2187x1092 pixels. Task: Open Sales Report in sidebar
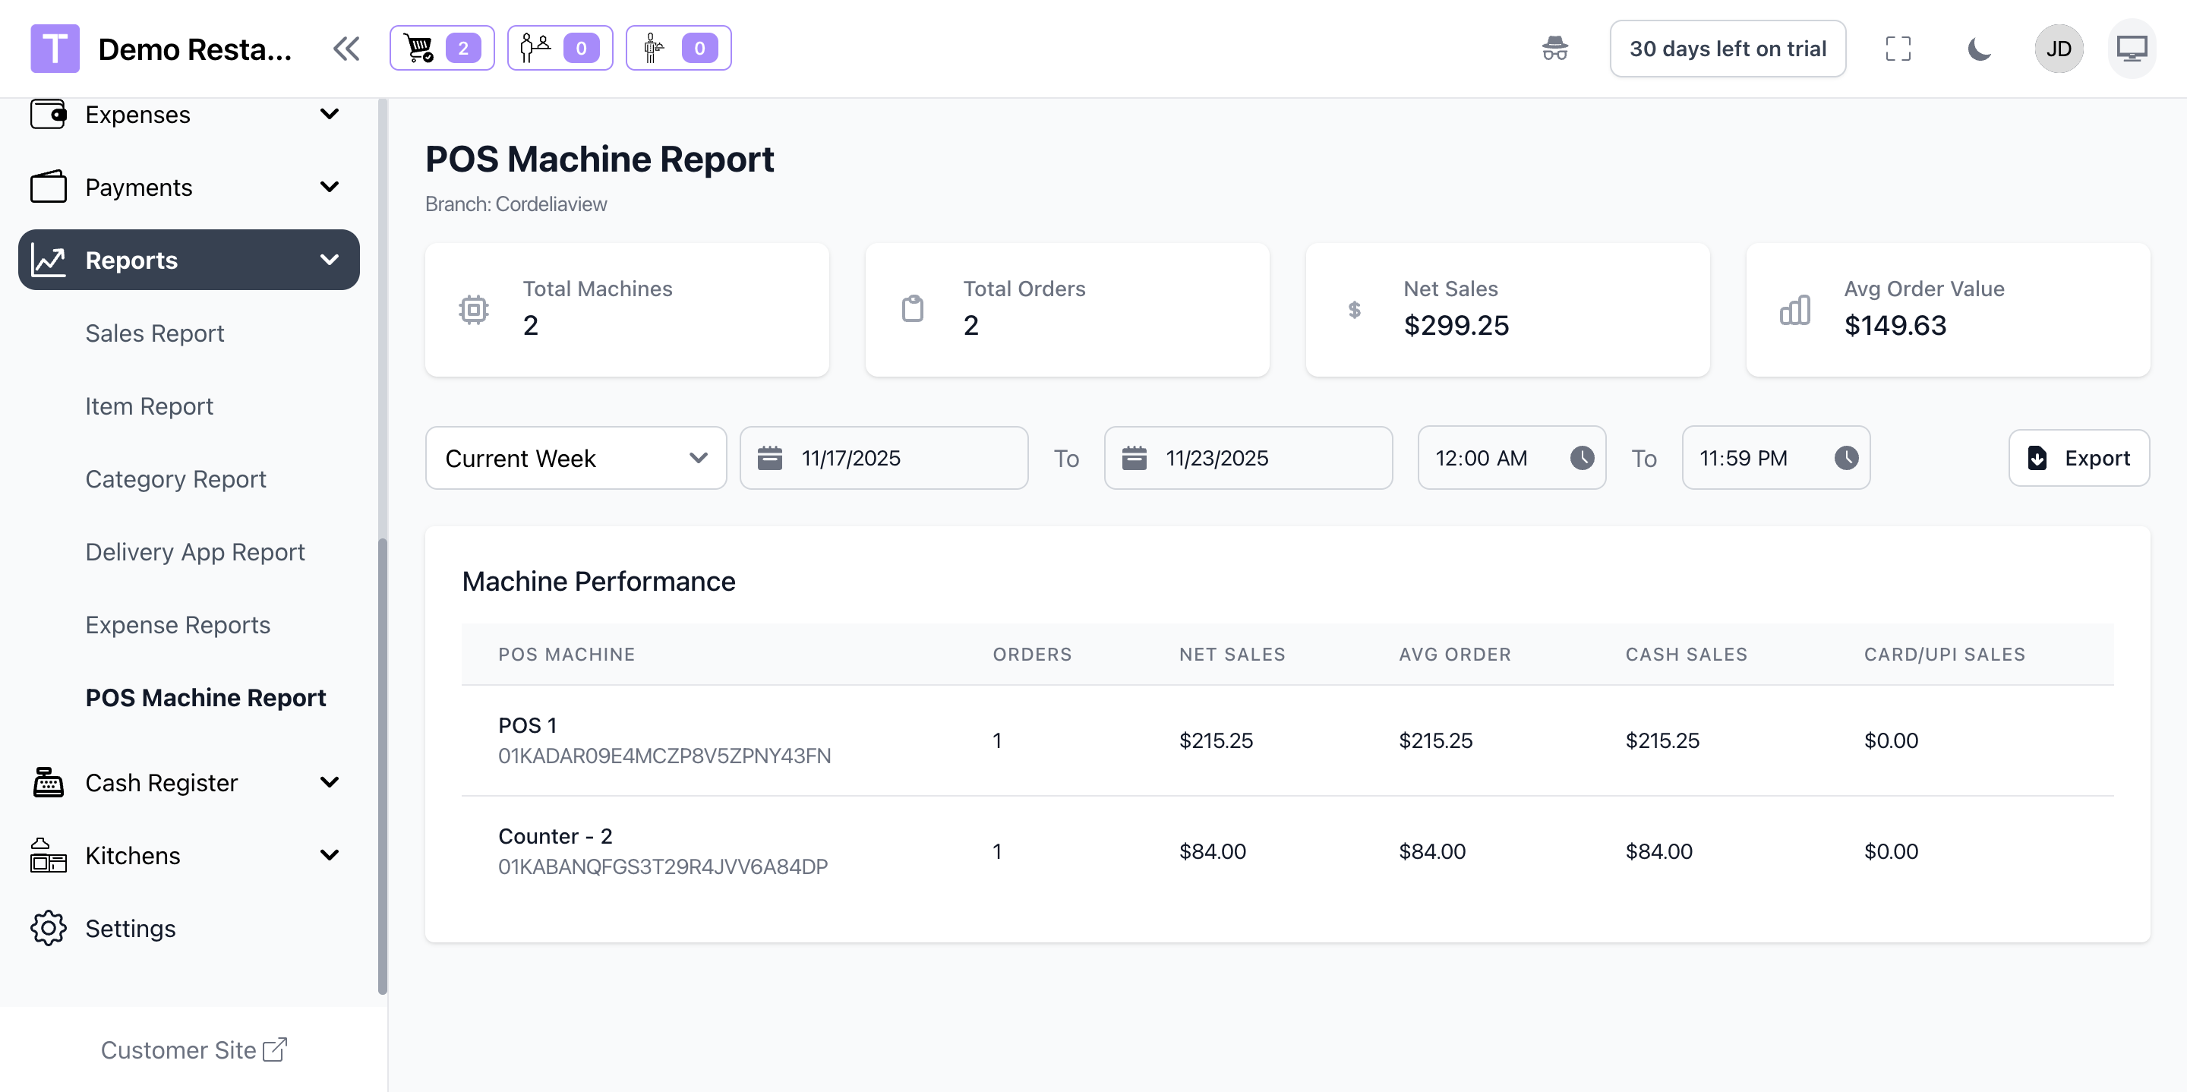(154, 333)
